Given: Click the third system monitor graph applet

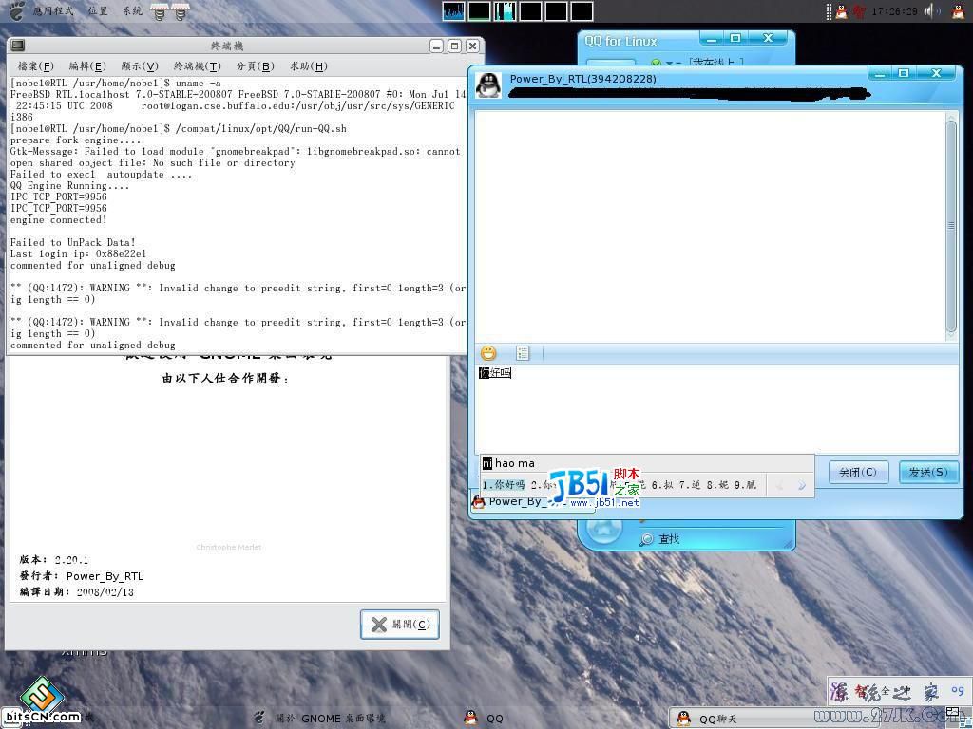Looking at the screenshot, I should (x=505, y=11).
